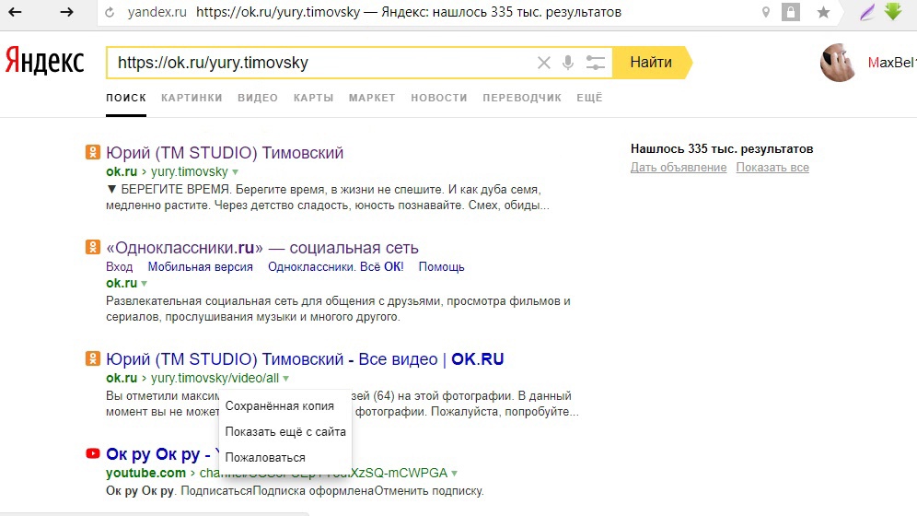Open search settings sliders icon

[596, 63]
